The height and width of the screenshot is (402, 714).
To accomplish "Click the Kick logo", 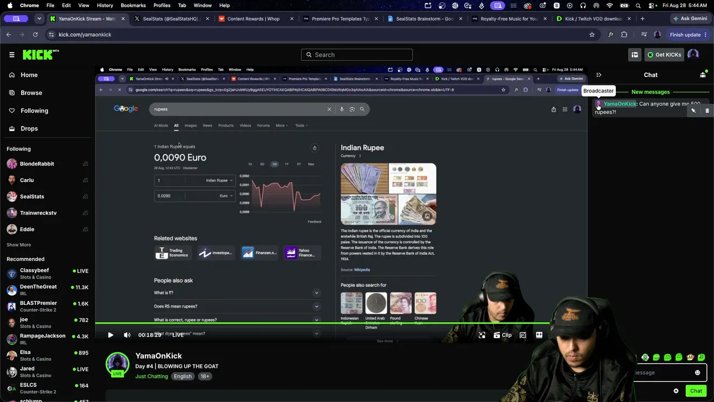I will [41, 55].
